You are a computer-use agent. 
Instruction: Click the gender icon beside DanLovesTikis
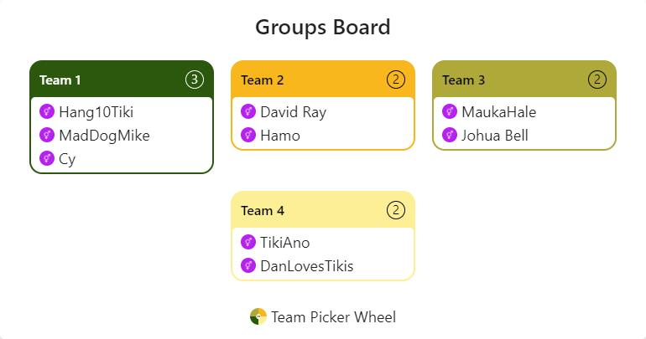point(248,265)
